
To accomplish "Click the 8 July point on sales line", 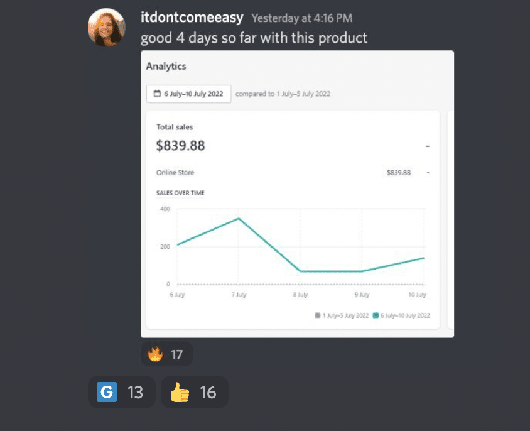I will (x=300, y=271).
